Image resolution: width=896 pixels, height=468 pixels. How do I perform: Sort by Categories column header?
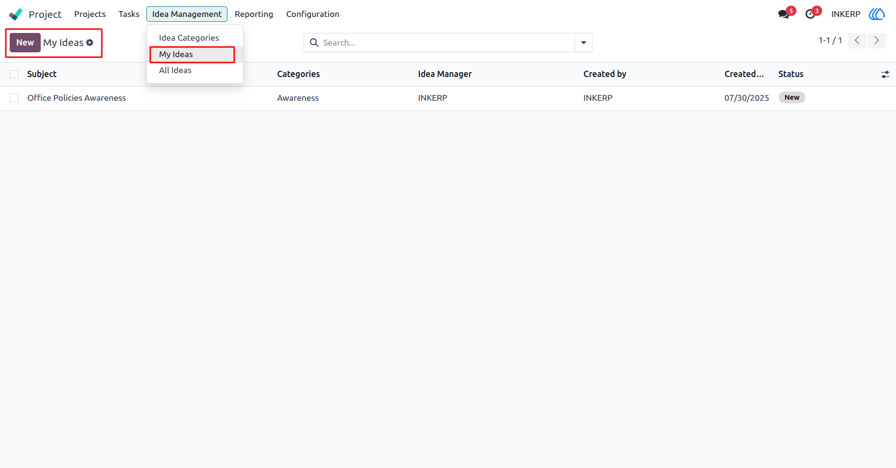[x=298, y=74]
